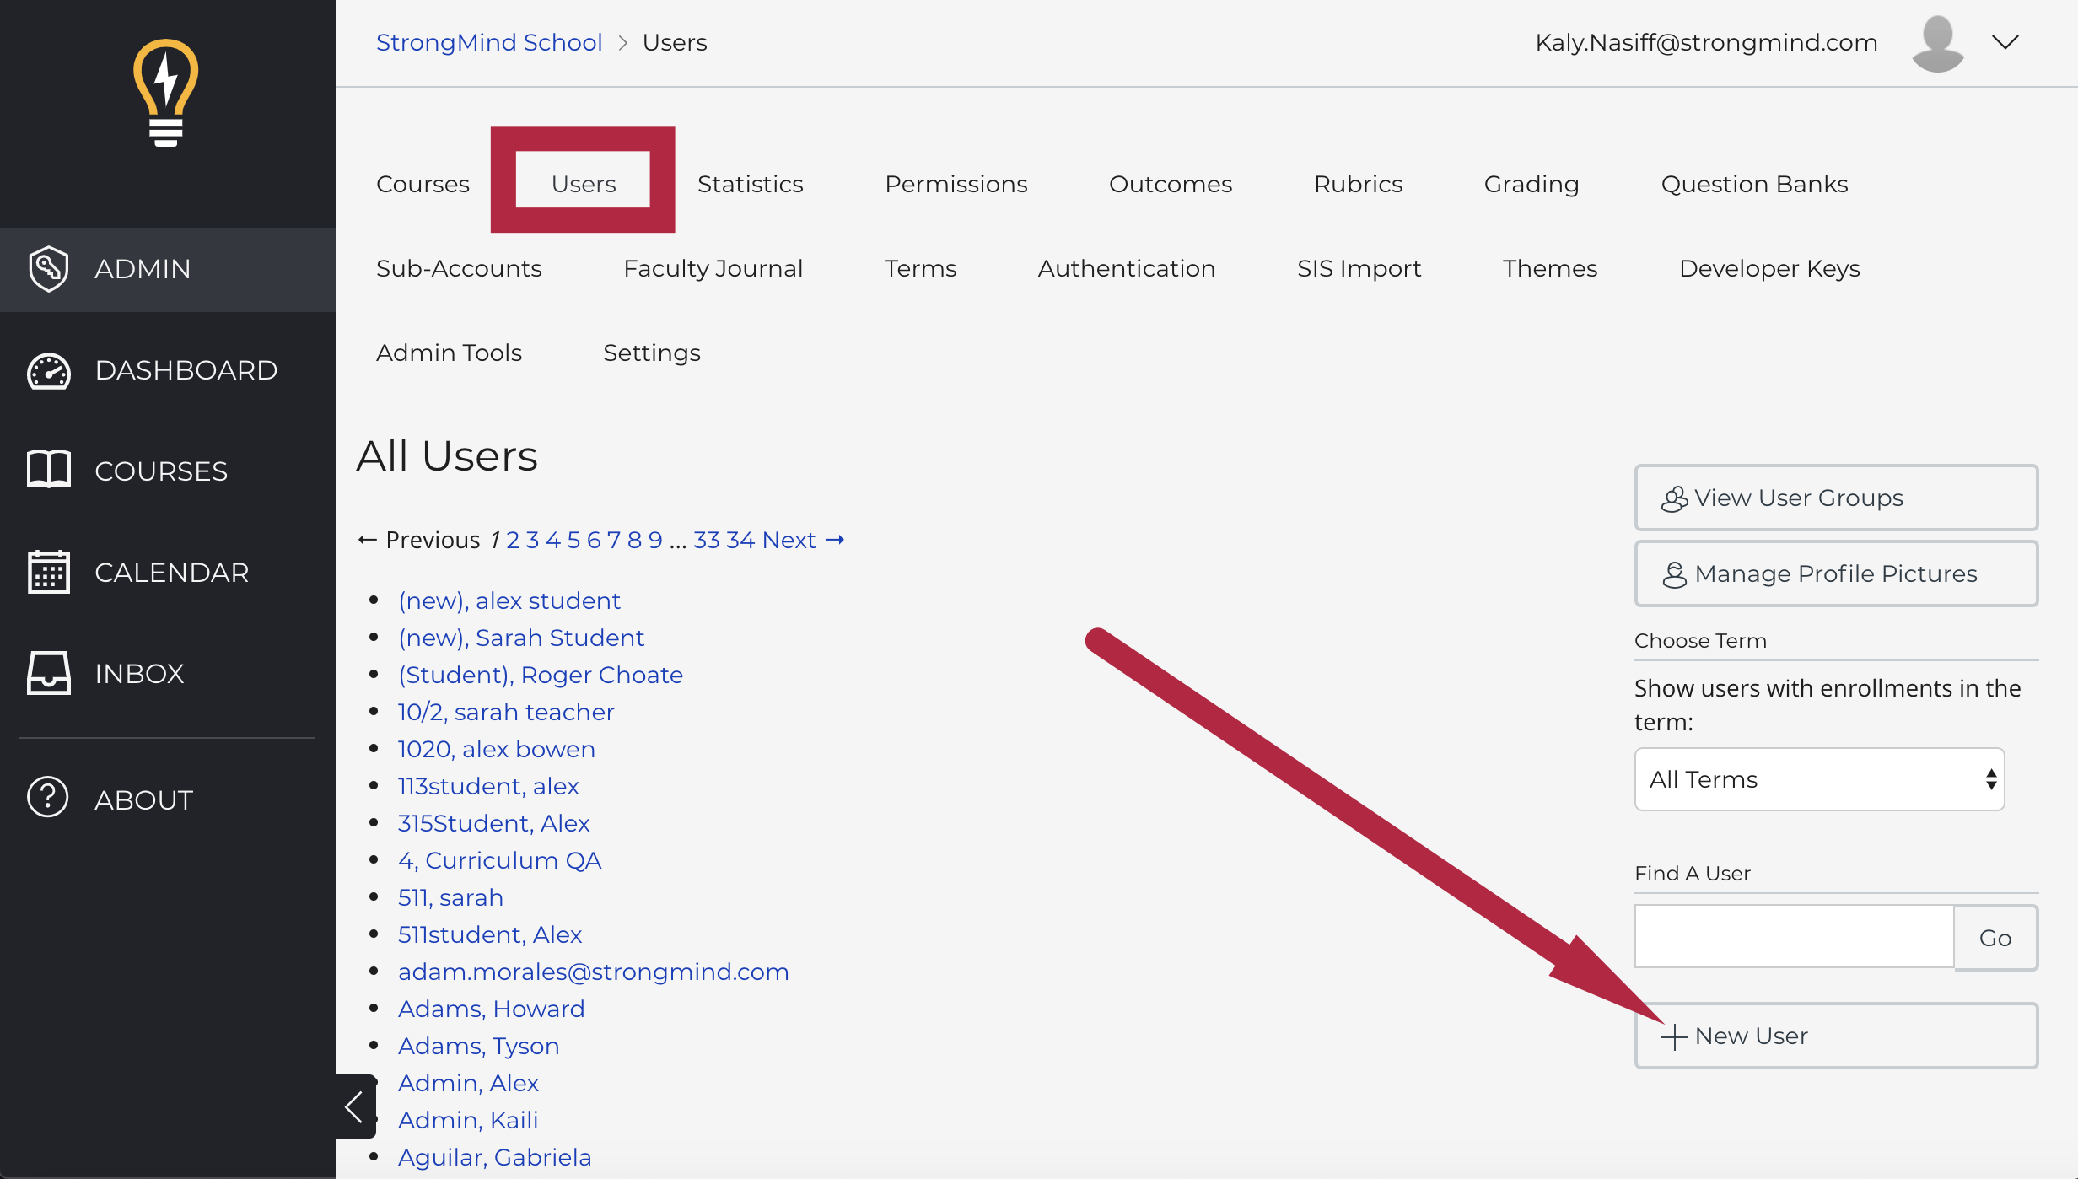The image size is (2078, 1179).
Task: Open the Faculty Journal tab
Action: [x=713, y=268]
